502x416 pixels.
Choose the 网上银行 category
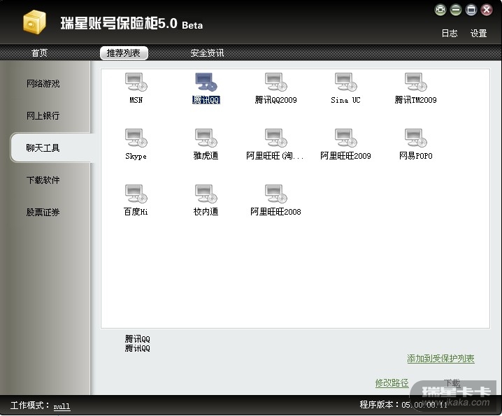(x=43, y=115)
